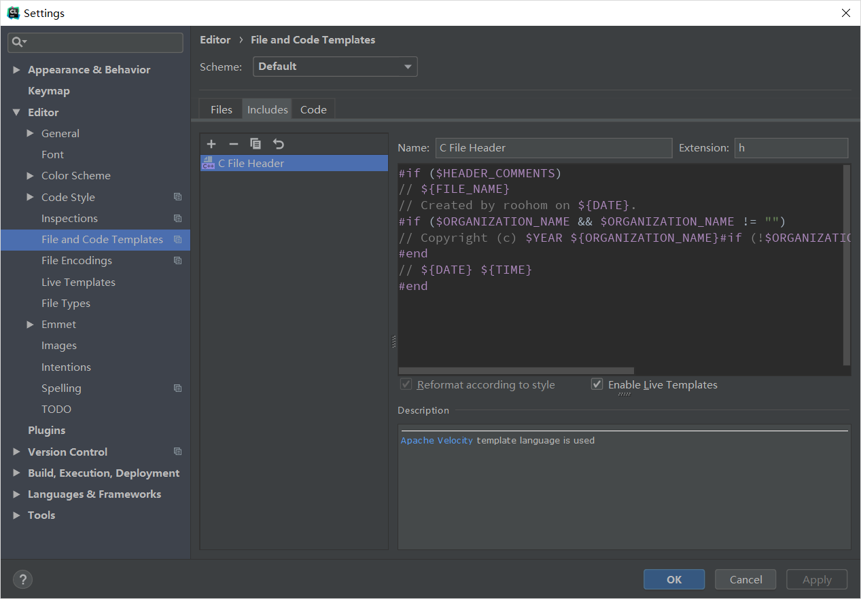
Task: Confirm with the OK button
Action: (x=674, y=579)
